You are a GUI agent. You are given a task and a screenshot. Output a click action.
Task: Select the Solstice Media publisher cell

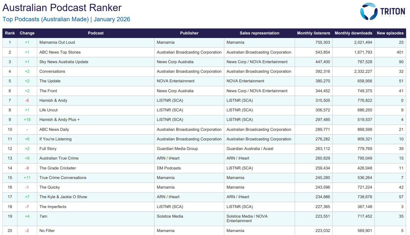[170, 216]
